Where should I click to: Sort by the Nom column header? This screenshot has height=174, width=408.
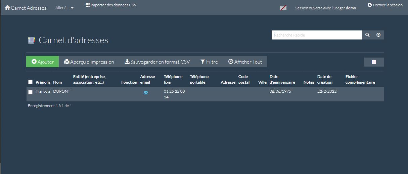[57, 82]
